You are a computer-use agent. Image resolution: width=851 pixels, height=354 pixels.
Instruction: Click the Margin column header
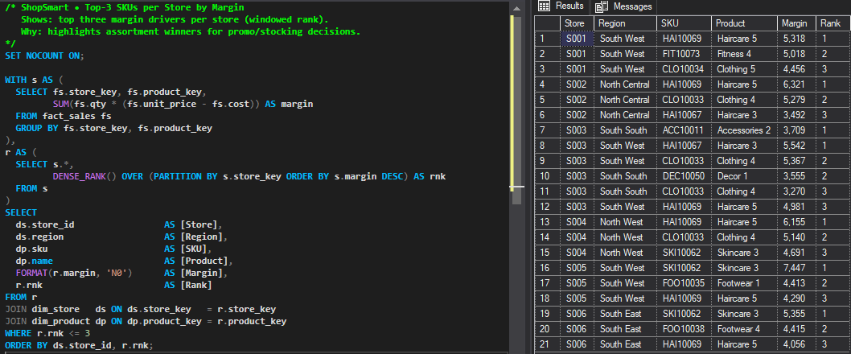(795, 23)
